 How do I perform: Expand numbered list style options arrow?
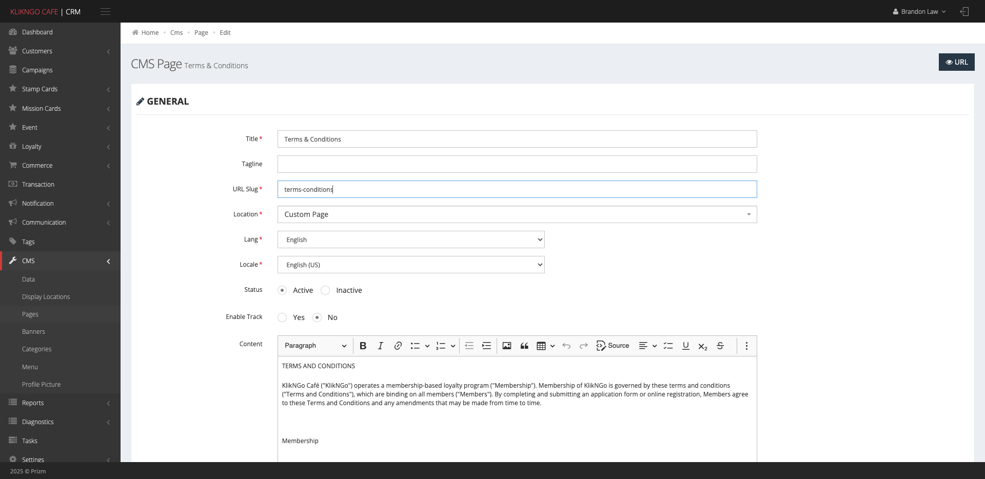tap(453, 346)
